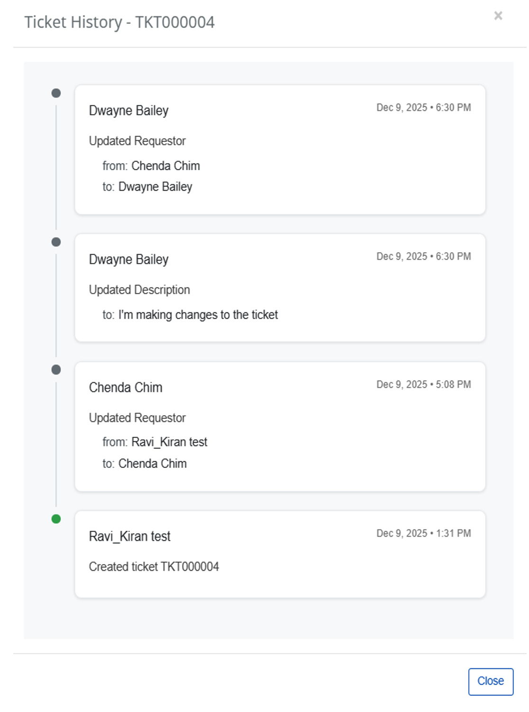Image resolution: width=529 pixels, height=712 pixels.
Task: Select "Updated Requestor" label in Chenda Chim's entry
Action: [x=137, y=418]
